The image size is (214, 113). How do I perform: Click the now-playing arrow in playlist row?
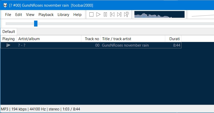click(8, 45)
